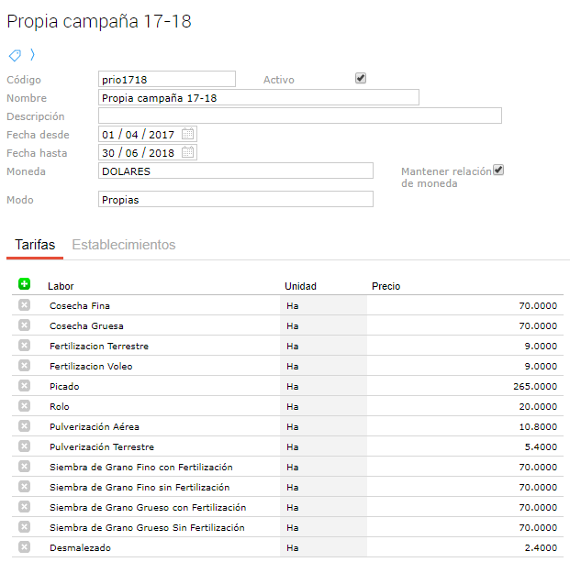570x573 pixels.
Task: Delete the Pulverización Aérea row
Action: [24, 426]
